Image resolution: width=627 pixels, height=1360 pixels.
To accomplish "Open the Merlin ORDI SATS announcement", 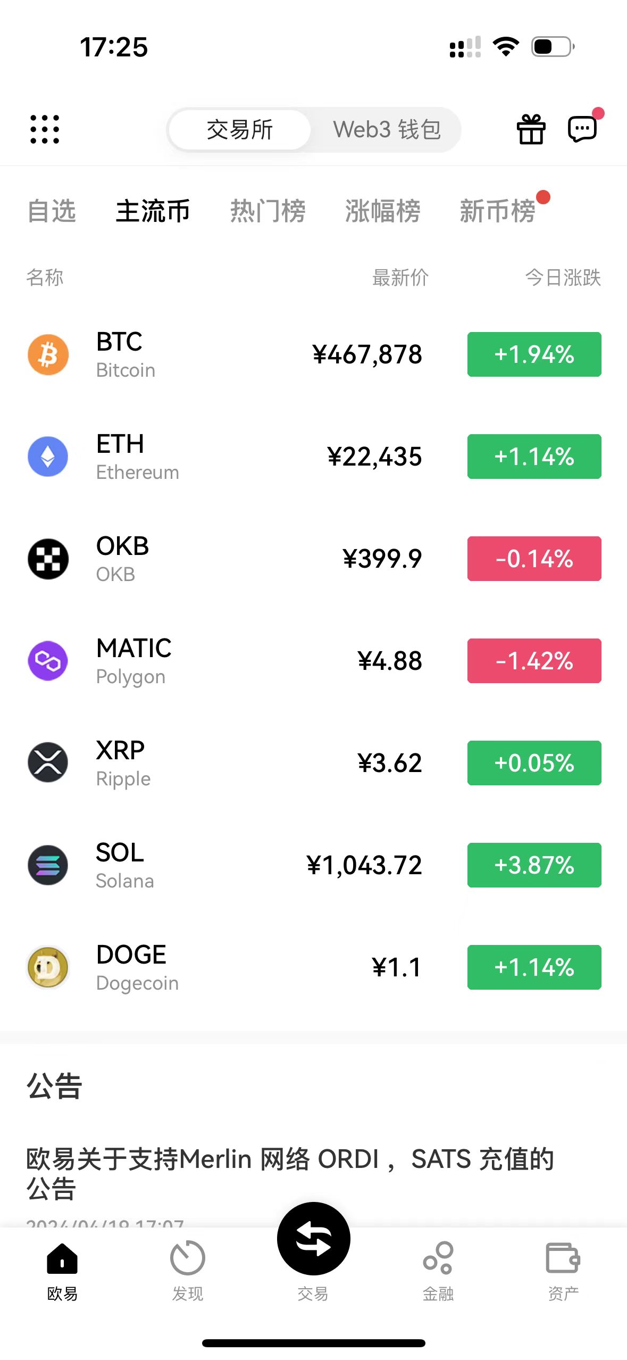I will coord(290,1173).
